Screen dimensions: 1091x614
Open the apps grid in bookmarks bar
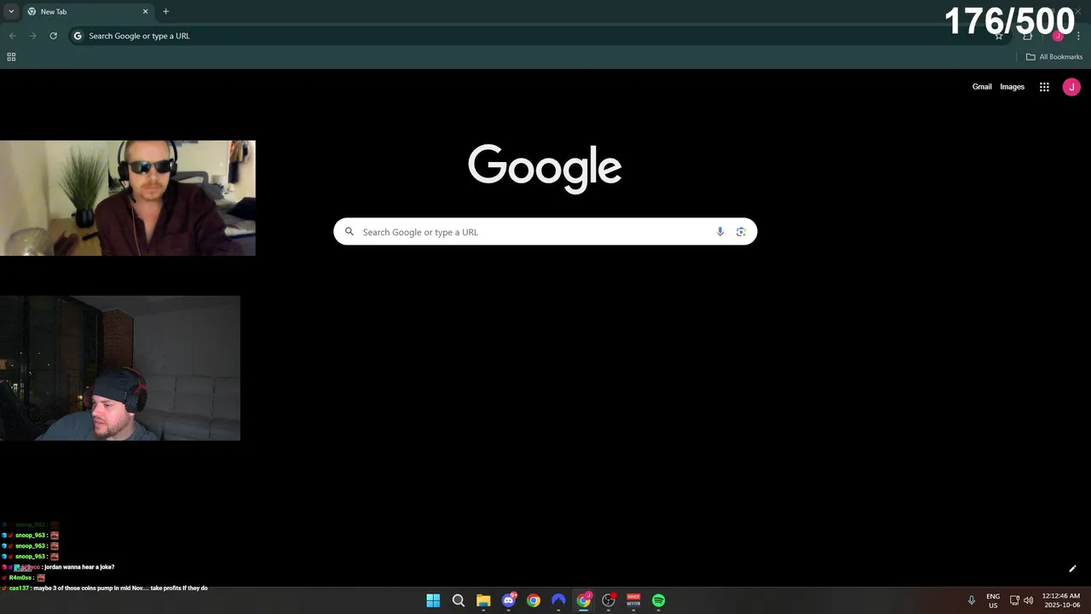pos(11,57)
